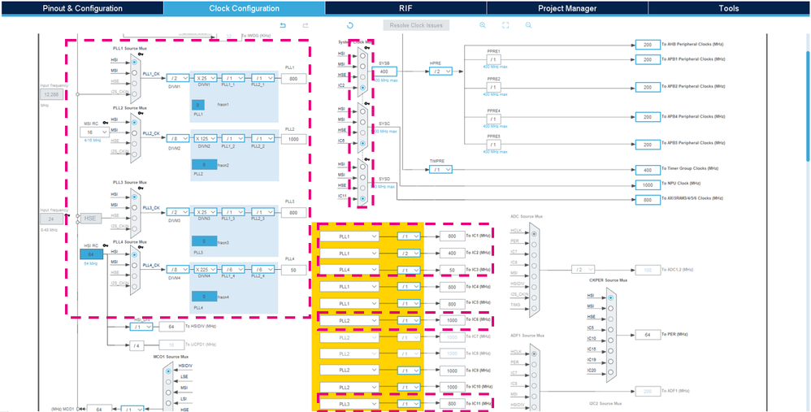Viewport: 811px width, 412px height.
Task: Click the HSI RC 64 value box
Action: 91,254
